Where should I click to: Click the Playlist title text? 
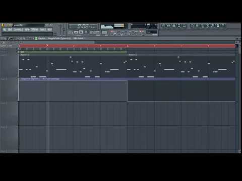pos(41,39)
